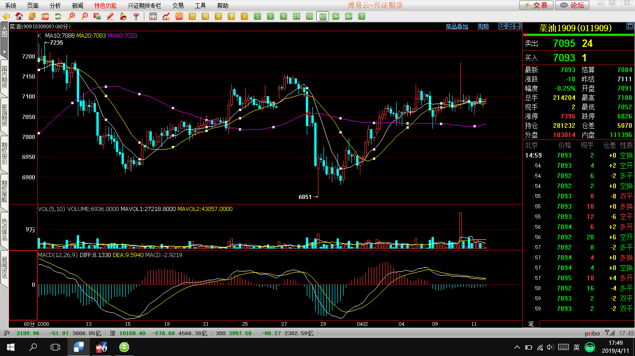Open the 周期 period dropdown
The width and height of the screenshot is (635, 356).
click(x=483, y=26)
